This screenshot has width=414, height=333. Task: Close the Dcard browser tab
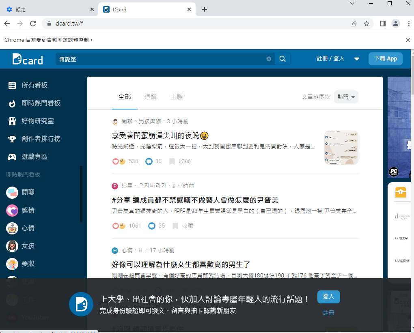[x=189, y=9]
